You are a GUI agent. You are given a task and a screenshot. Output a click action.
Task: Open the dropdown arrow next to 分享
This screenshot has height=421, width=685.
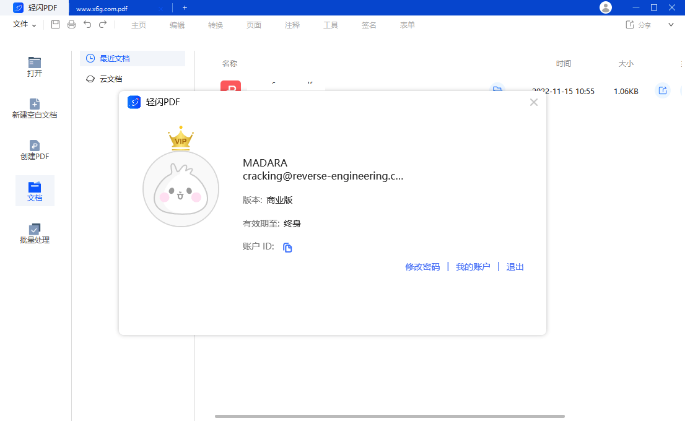pyautogui.click(x=670, y=24)
